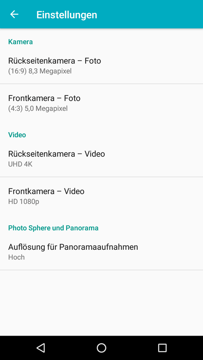Viewport: 203px width, 360px height.
Task: Open Rückseitenkamera – Foto resolution setting
Action: pos(101,65)
